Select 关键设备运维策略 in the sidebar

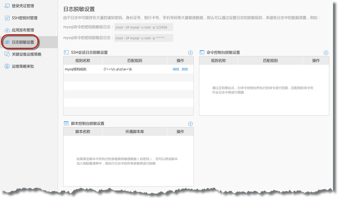coord(26,54)
